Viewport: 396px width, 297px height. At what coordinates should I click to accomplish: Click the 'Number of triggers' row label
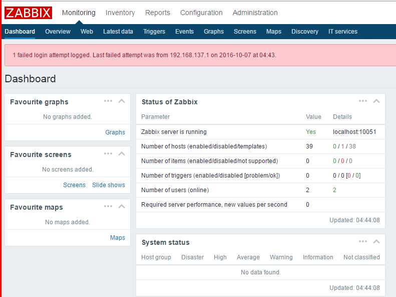(210, 176)
